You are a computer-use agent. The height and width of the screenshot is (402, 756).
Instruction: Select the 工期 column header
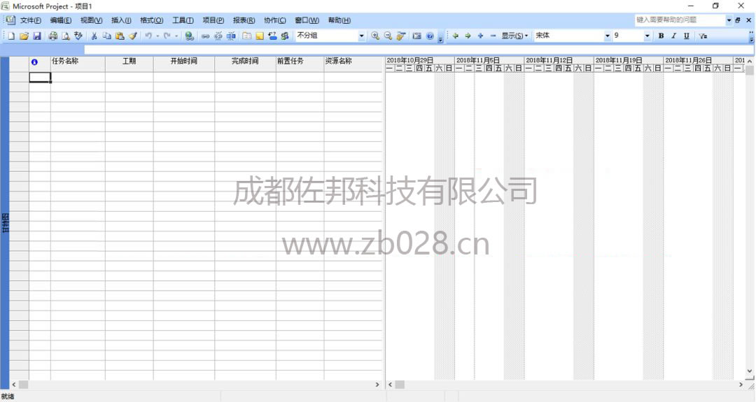pyautogui.click(x=129, y=64)
